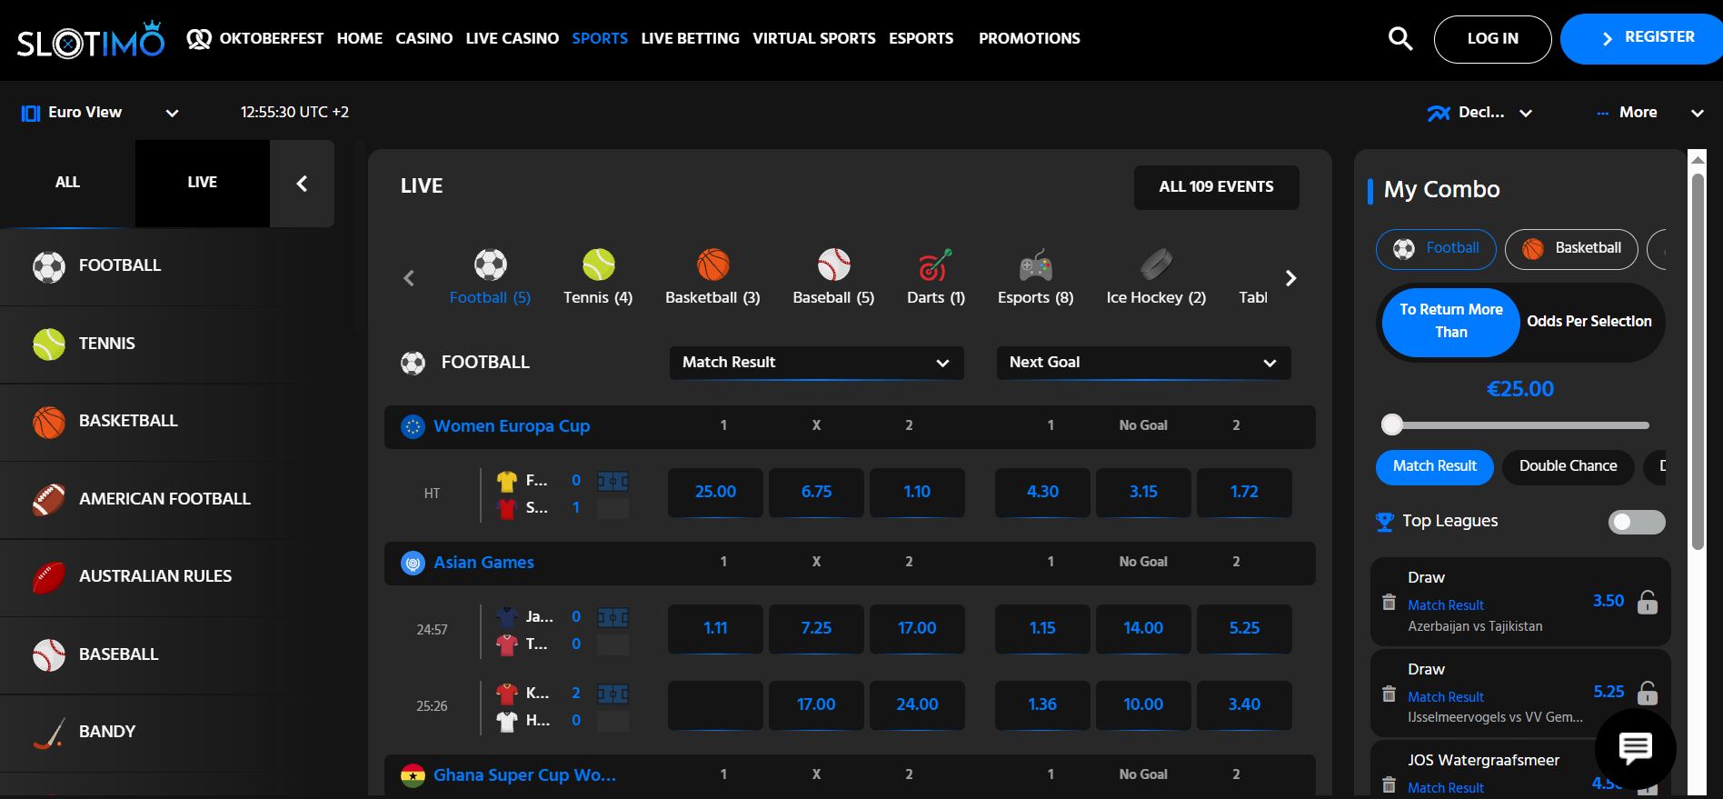Lock the Azerbaijan vs Tajikistan 3.50 selection
The width and height of the screenshot is (1723, 799).
[x=1647, y=602]
